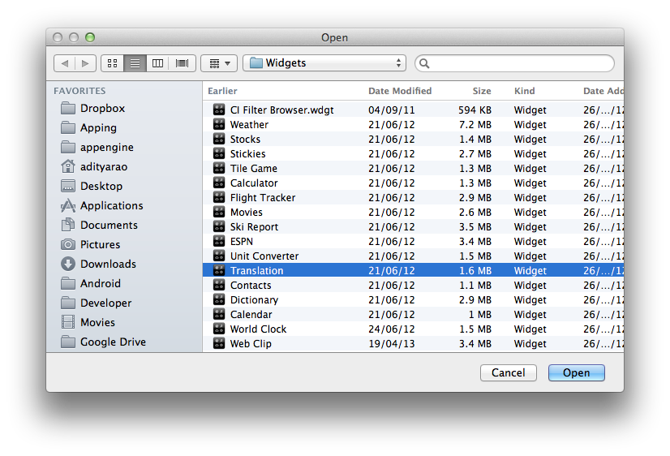Select Downloads in the sidebar
The height and width of the screenshot is (456, 670).
click(x=108, y=264)
